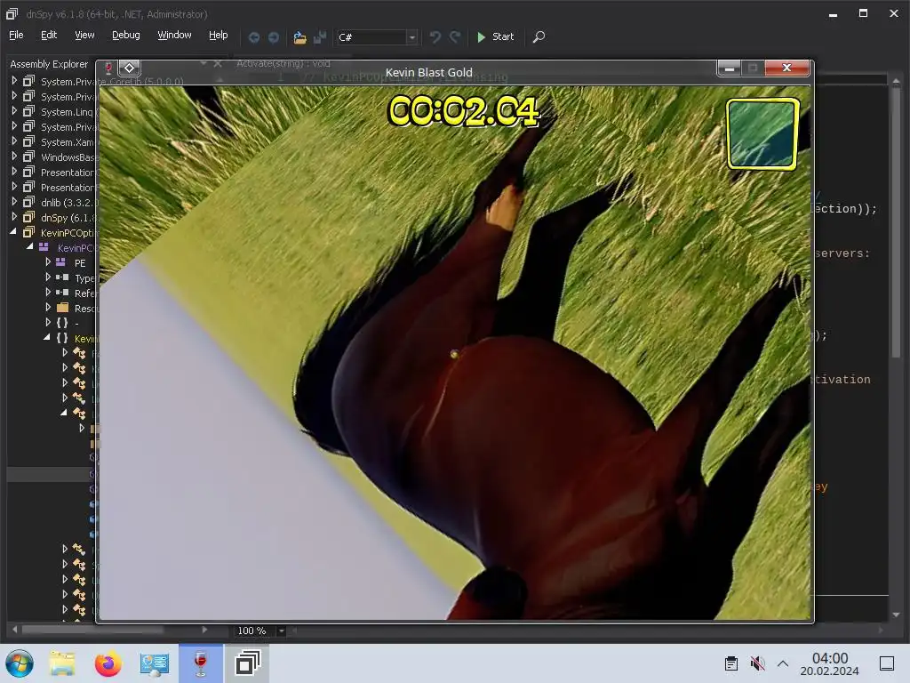This screenshot has height=683, width=910.
Task: Expand the dnlib (3.3.2 assembly node
Action: [x=14, y=202]
